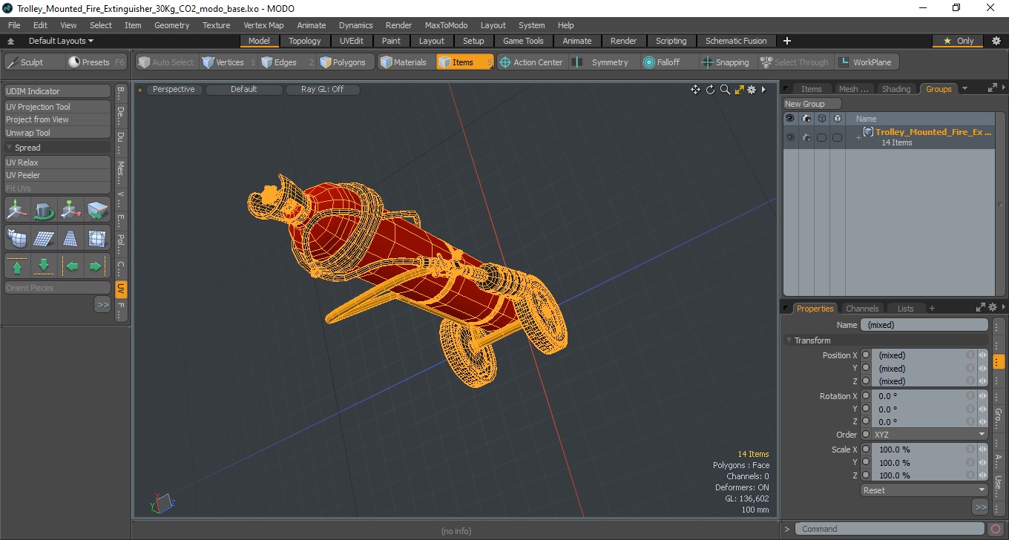
Task: Toggle visibility eye for Trolley_Mounted_Fire_Ex group
Action: point(790,137)
